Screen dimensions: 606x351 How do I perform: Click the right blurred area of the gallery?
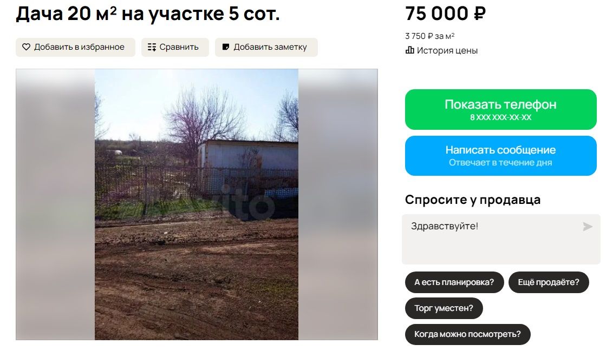click(338, 204)
